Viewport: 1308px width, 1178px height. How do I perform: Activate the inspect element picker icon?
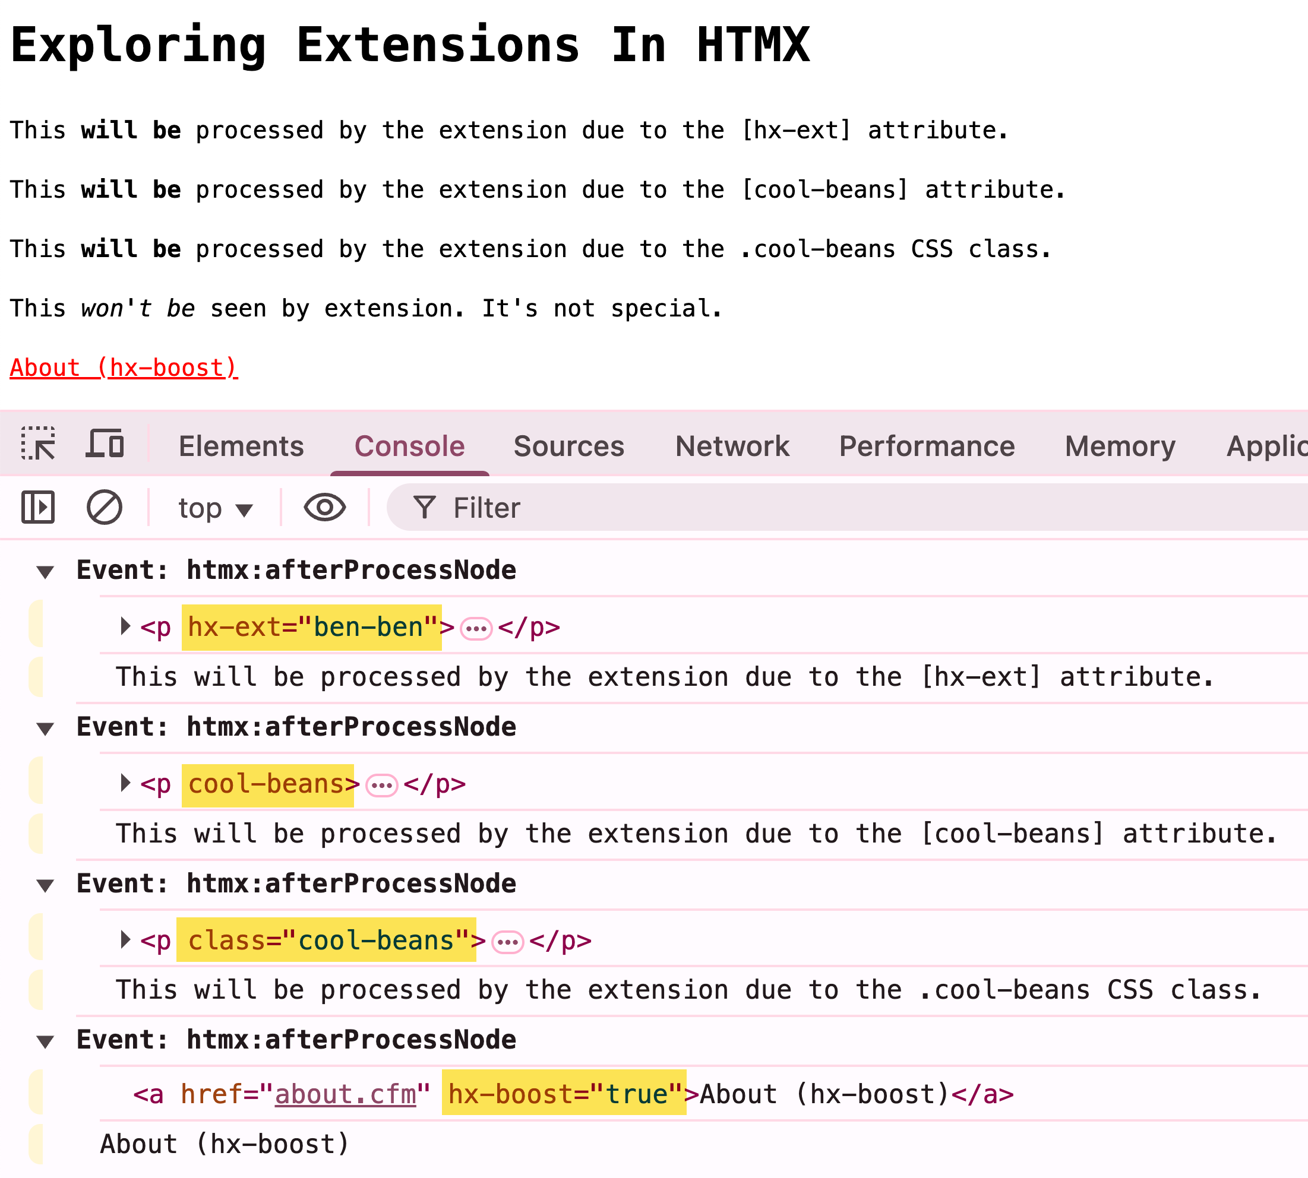coord(38,444)
